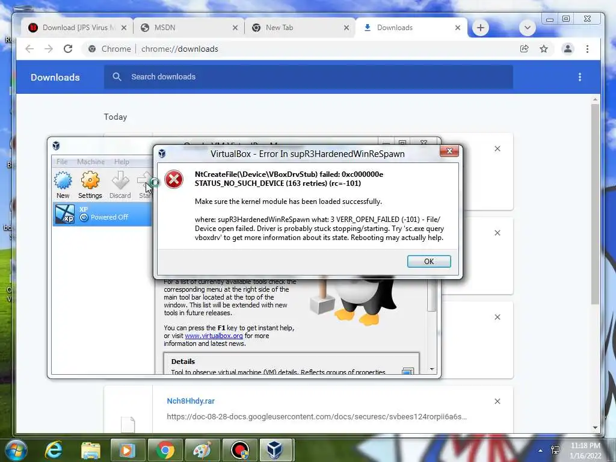Viewport: 616px width, 462px height.
Task: Click the red error icon in dialog
Action: pos(174,179)
